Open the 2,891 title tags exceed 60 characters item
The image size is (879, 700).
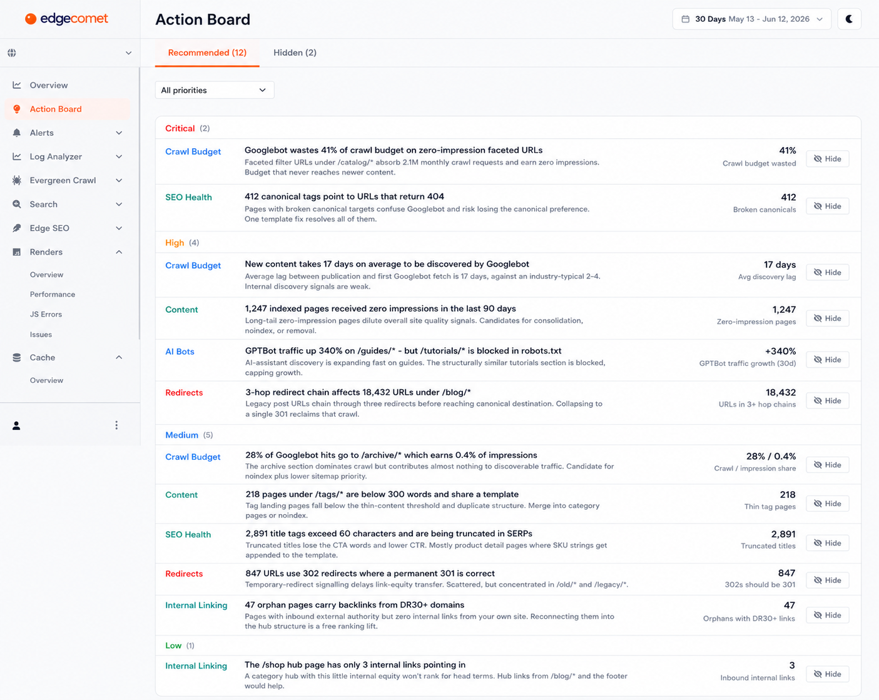pyautogui.click(x=389, y=534)
